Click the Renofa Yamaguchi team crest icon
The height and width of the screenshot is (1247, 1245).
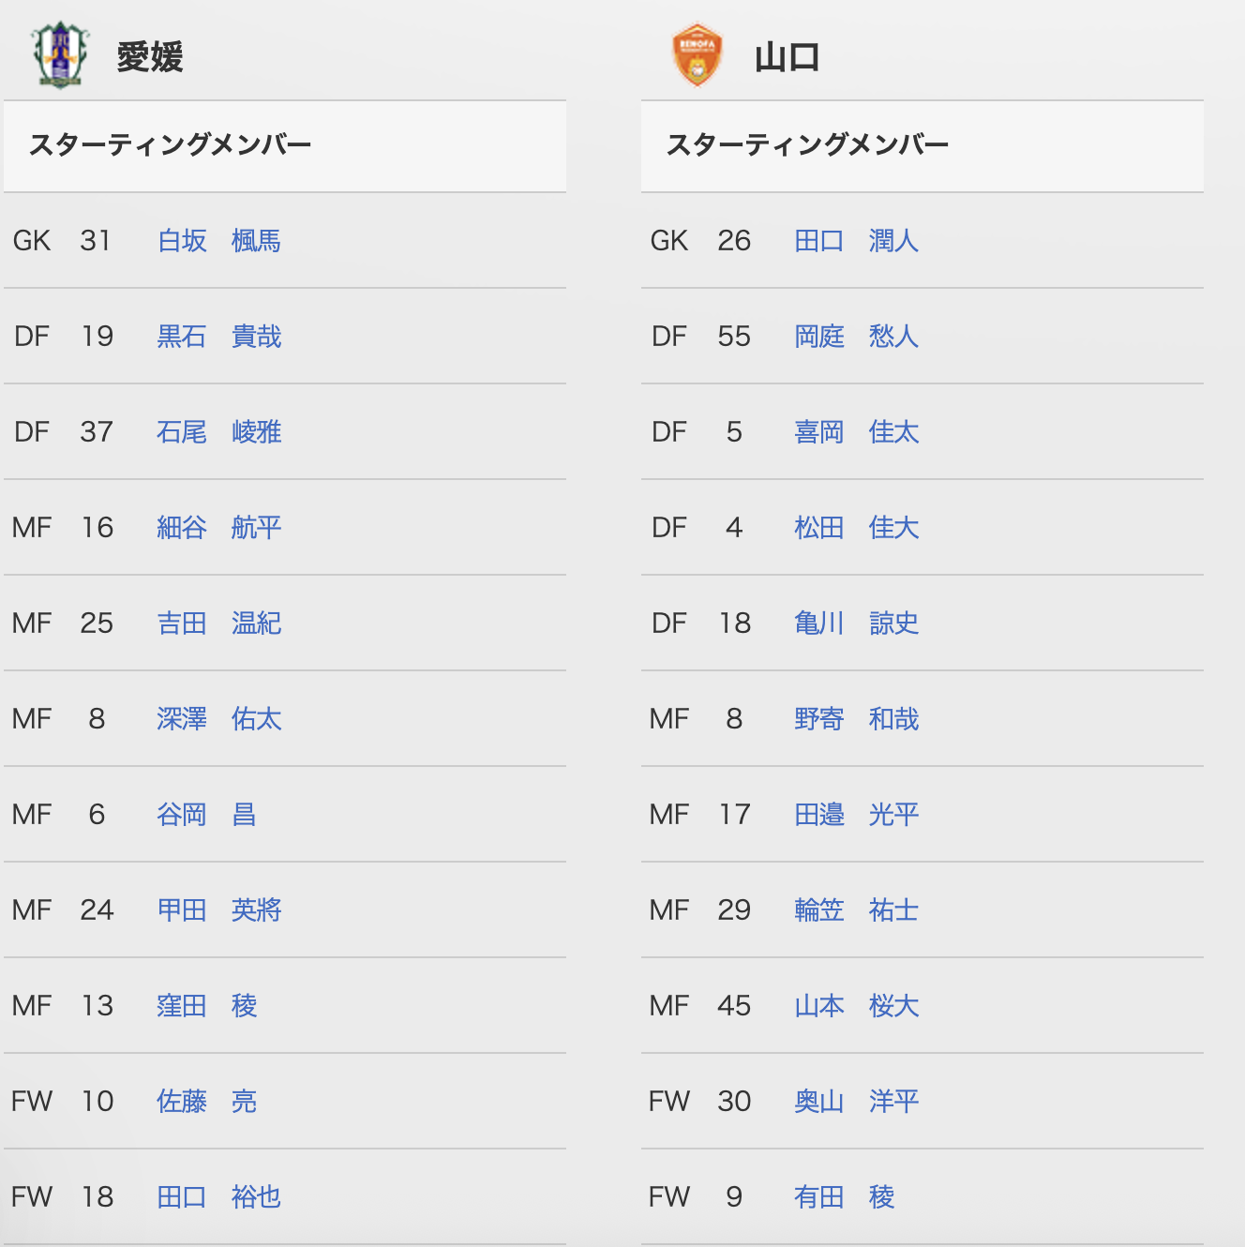point(697,55)
